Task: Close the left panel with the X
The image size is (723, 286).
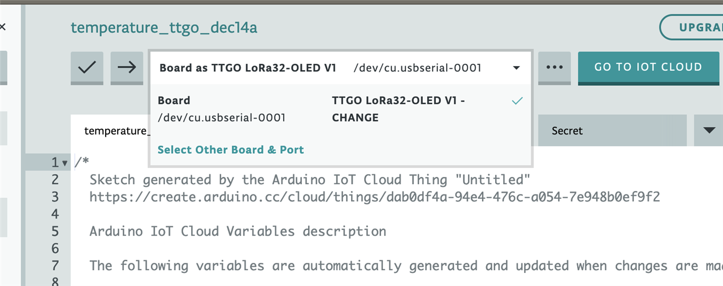Action: click(x=2, y=27)
